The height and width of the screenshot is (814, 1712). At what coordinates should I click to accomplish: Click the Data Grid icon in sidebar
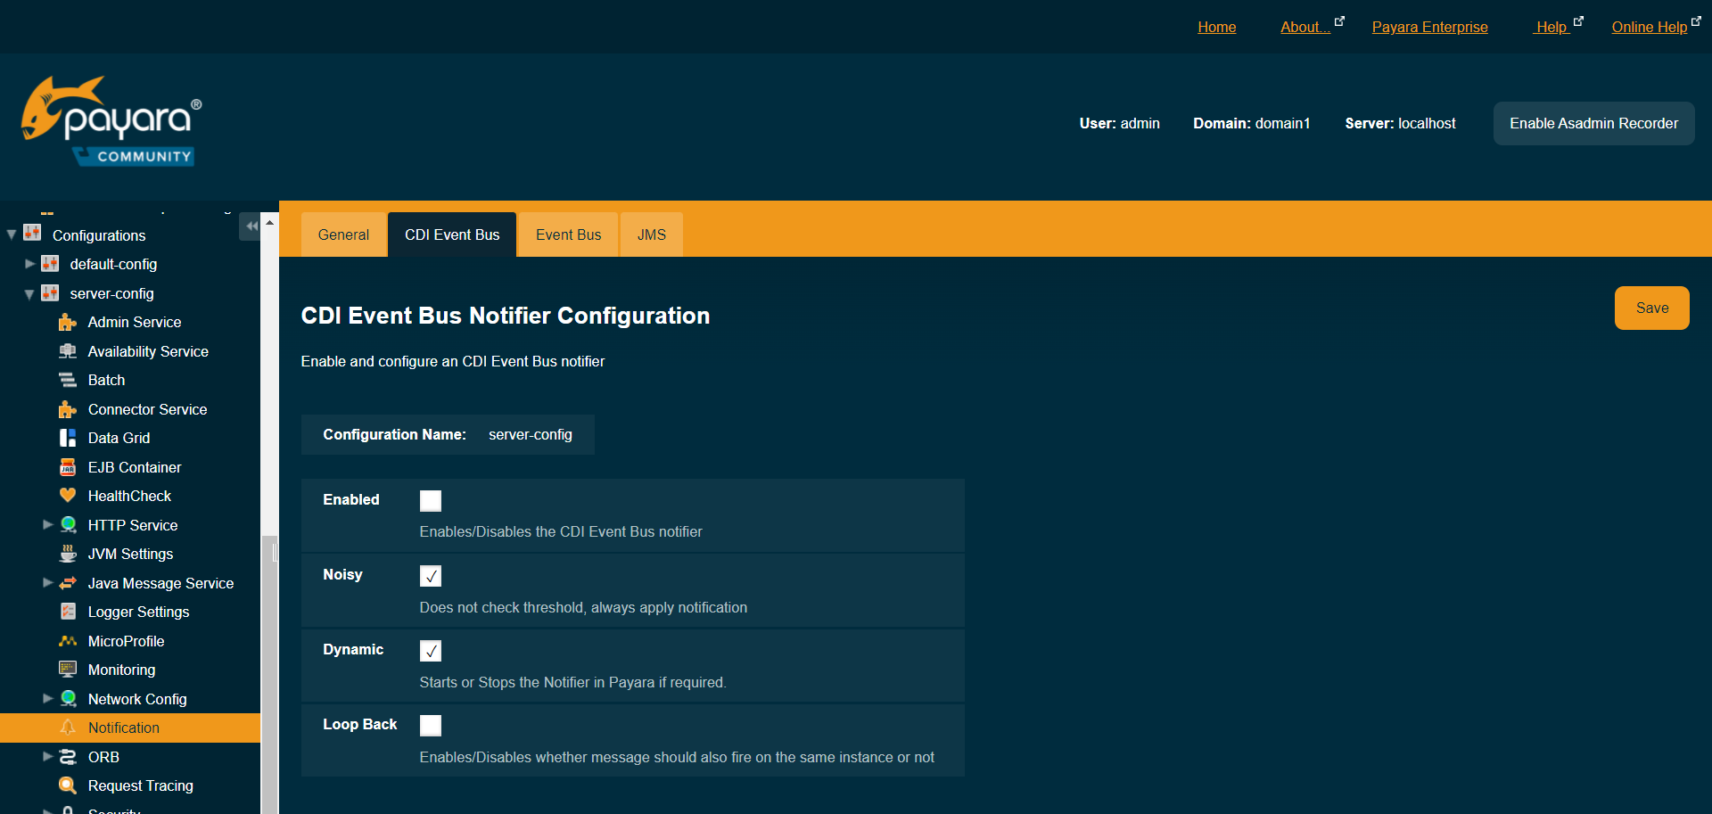[x=68, y=438]
